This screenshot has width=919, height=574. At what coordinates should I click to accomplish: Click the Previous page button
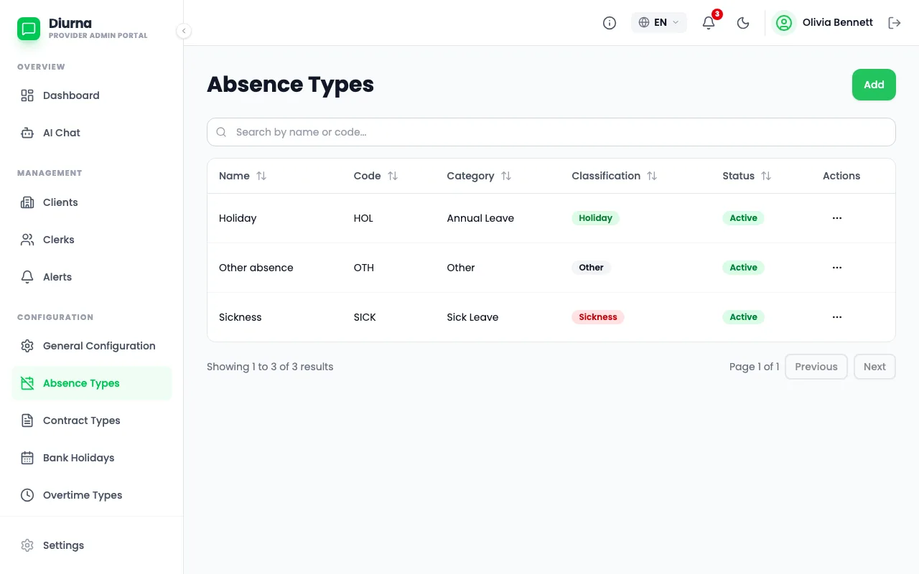(x=816, y=367)
